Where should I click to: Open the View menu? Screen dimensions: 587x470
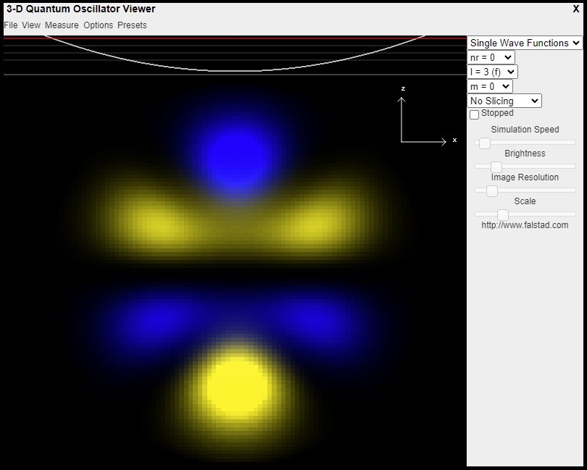(x=31, y=25)
